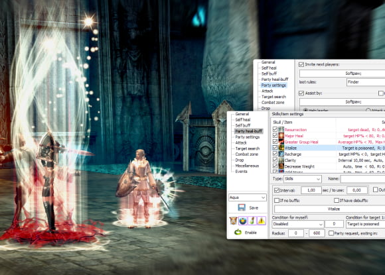
Task: Open the Type 'Skills' dropdown
Action: [x=303, y=179]
